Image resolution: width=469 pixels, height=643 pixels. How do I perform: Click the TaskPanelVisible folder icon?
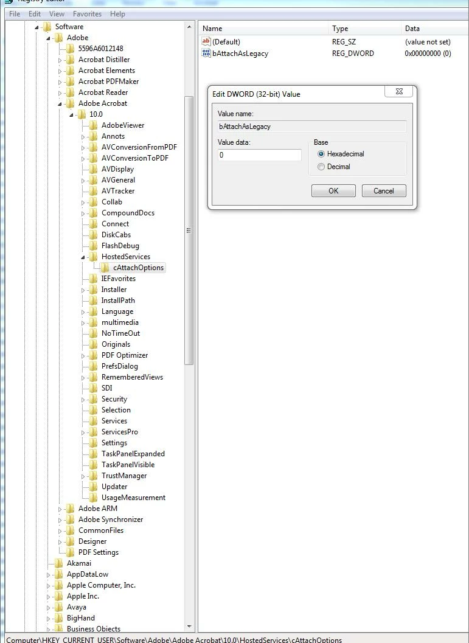[94, 465]
